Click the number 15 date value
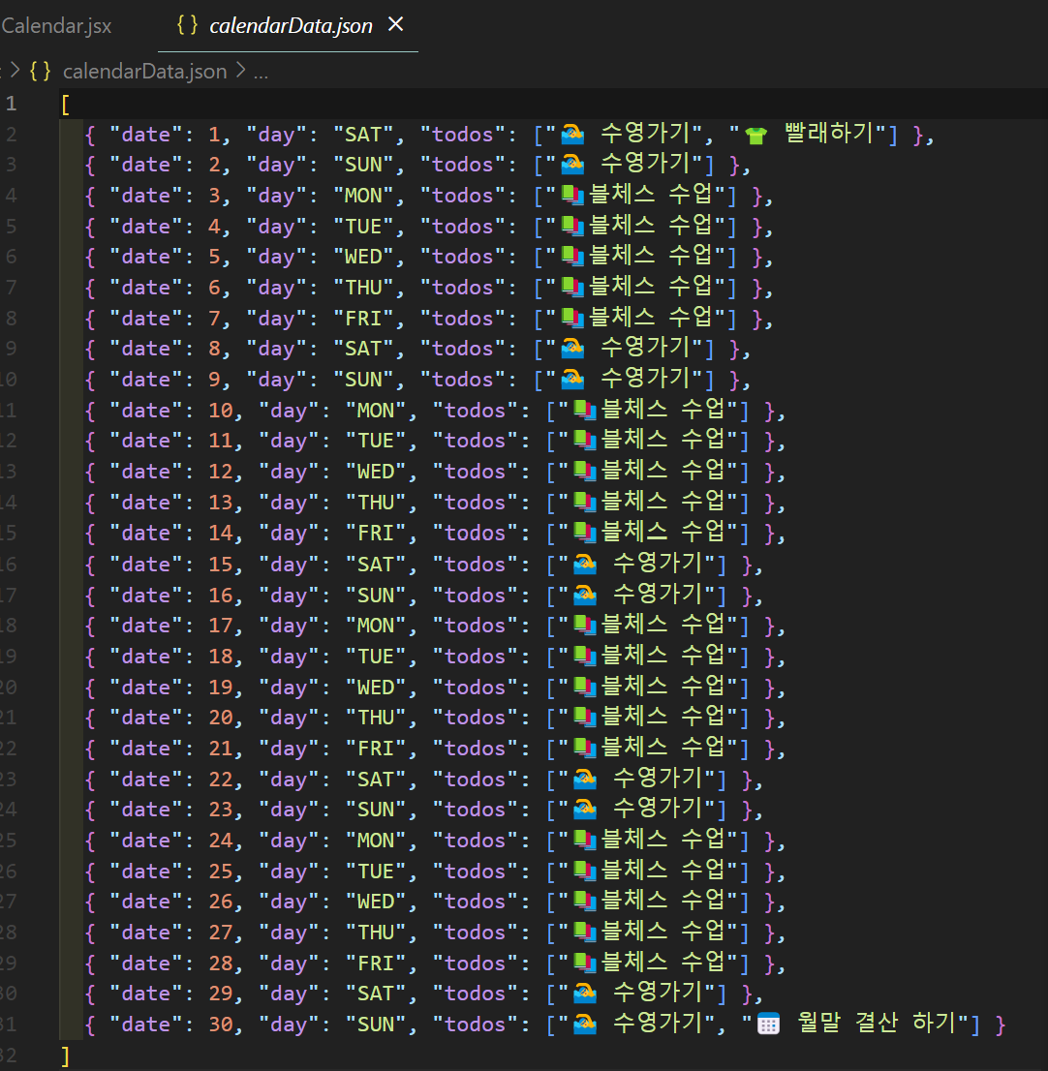Screen dimensions: 1048x1071 point(221,565)
